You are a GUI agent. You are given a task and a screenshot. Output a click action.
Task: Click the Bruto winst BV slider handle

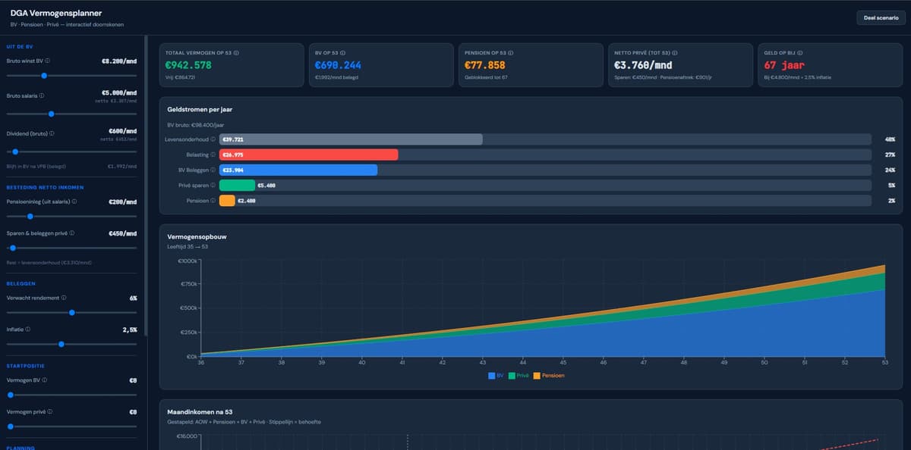[x=44, y=76]
